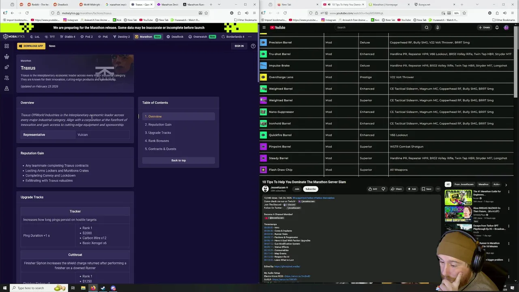Open the YouTube account avatar
Screen dimensions: 519x292
506,28
